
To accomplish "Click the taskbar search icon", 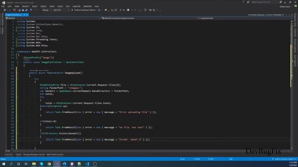I will tap(11, 164).
